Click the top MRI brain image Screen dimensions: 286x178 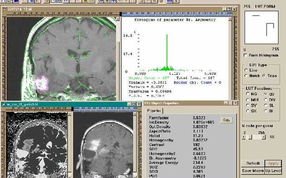62,59
